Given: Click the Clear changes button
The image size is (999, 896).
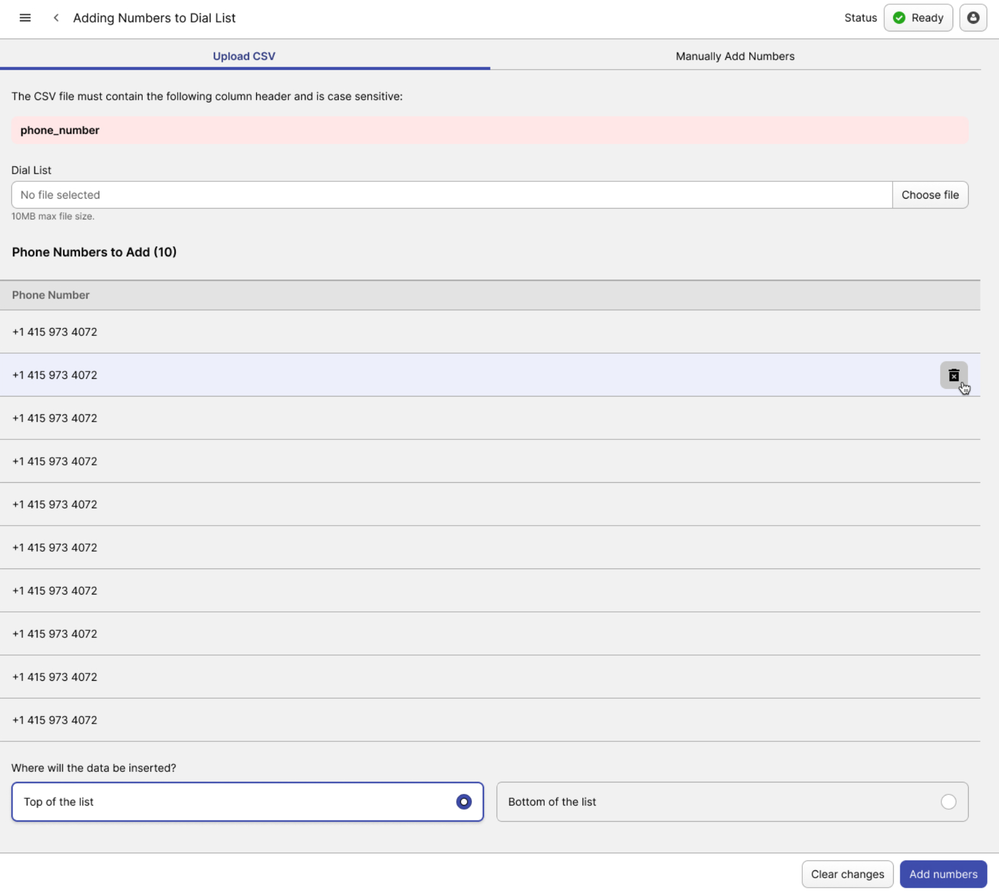Looking at the screenshot, I should [847, 874].
